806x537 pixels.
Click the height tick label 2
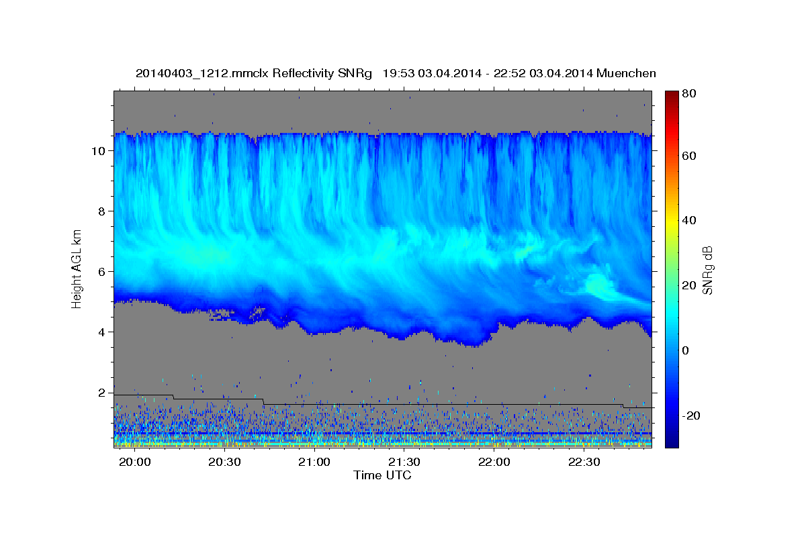point(102,393)
